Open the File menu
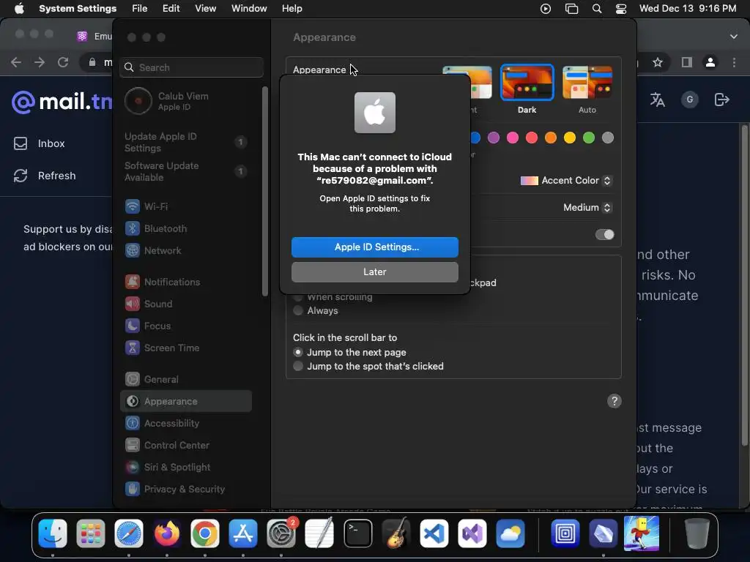The width and height of the screenshot is (750, 562). coord(140,9)
